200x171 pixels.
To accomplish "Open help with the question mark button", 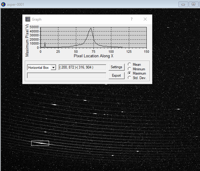I will click(131, 19).
